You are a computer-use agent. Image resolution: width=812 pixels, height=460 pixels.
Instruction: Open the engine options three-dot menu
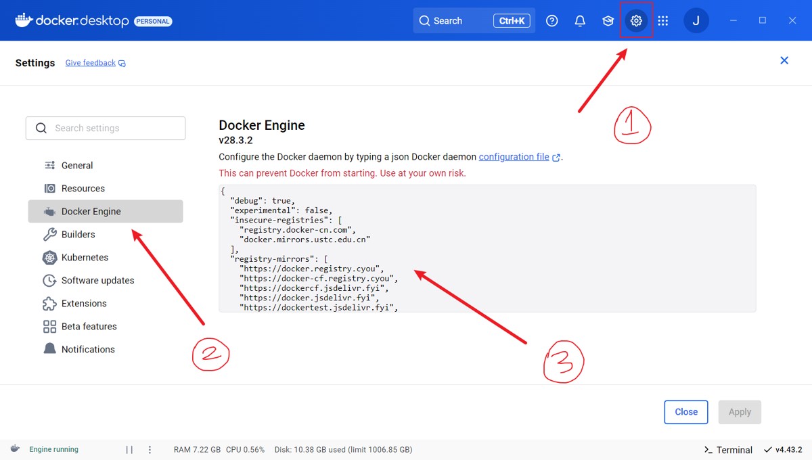pyautogui.click(x=150, y=450)
